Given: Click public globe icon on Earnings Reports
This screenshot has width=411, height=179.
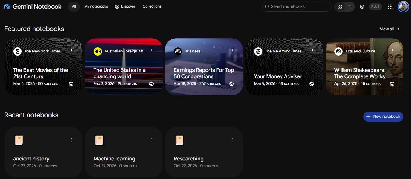Looking at the screenshot, I should (232, 84).
